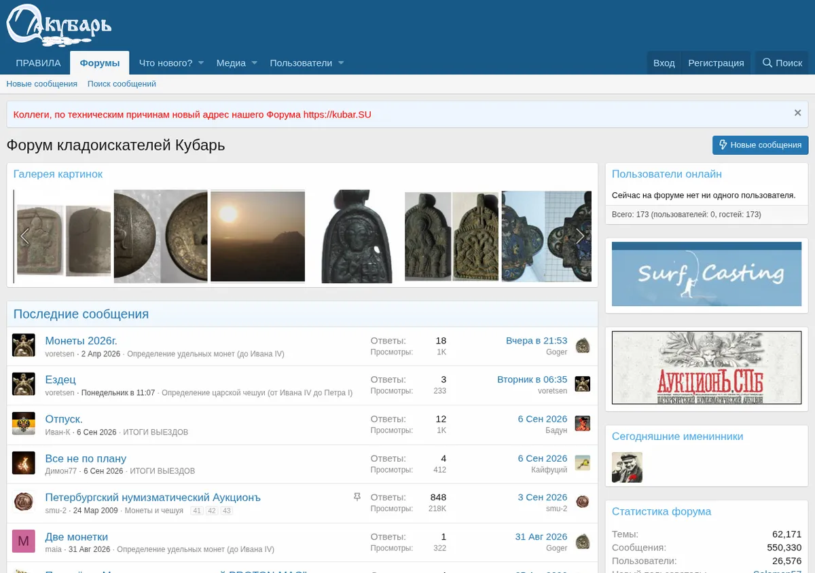This screenshot has height=573, width=815.
Task: Jump to page 43 of the auction thread
Action: pos(226,511)
